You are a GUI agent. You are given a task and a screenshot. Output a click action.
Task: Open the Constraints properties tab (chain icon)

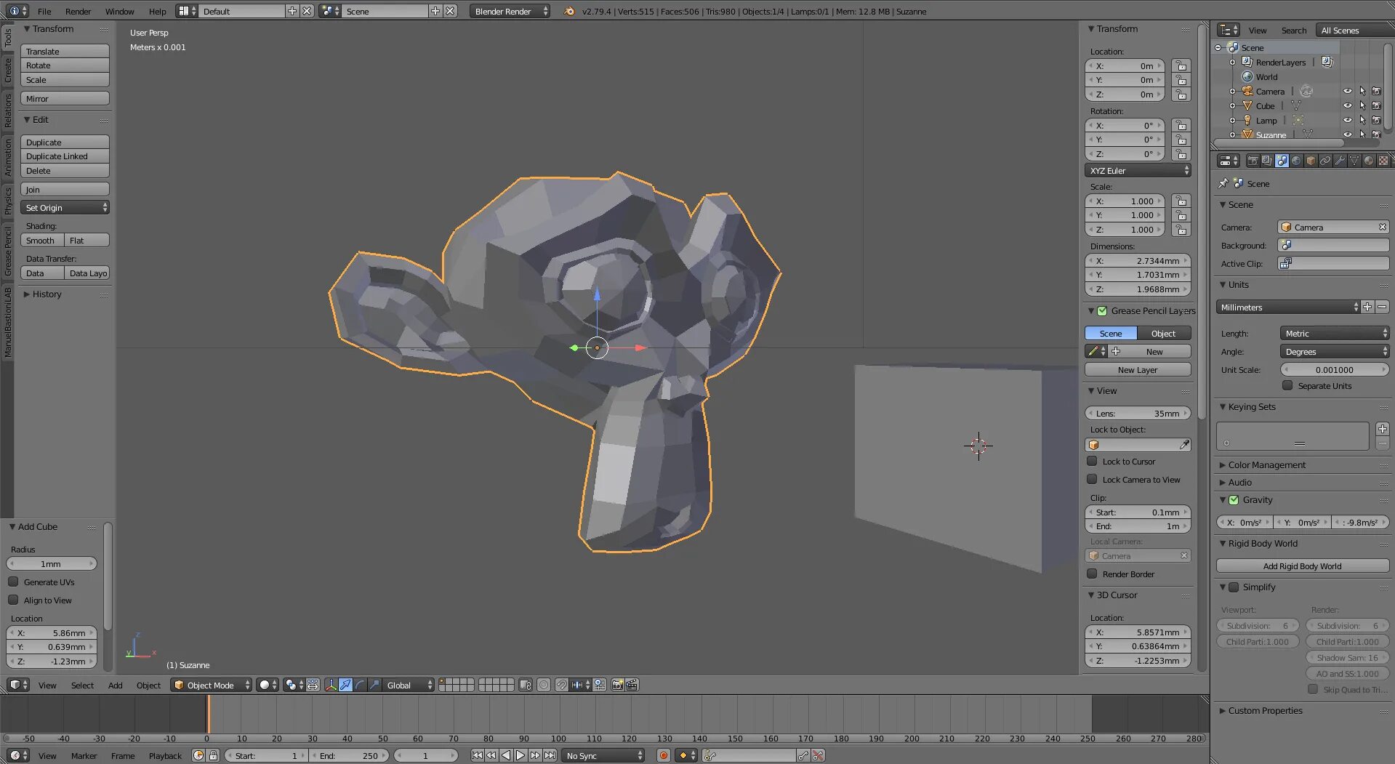point(1325,161)
